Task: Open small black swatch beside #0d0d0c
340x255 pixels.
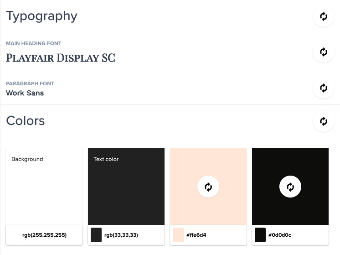Action: (x=260, y=235)
